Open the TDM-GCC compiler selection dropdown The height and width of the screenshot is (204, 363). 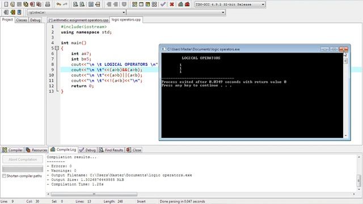(x=263, y=5)
